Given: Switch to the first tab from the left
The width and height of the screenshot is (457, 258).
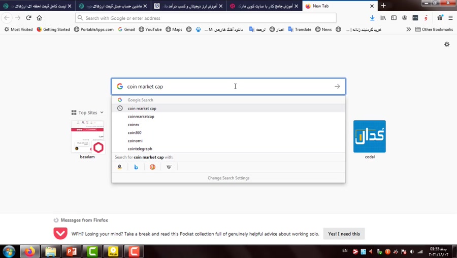Looking at the screenshot, I should point(37,6).
